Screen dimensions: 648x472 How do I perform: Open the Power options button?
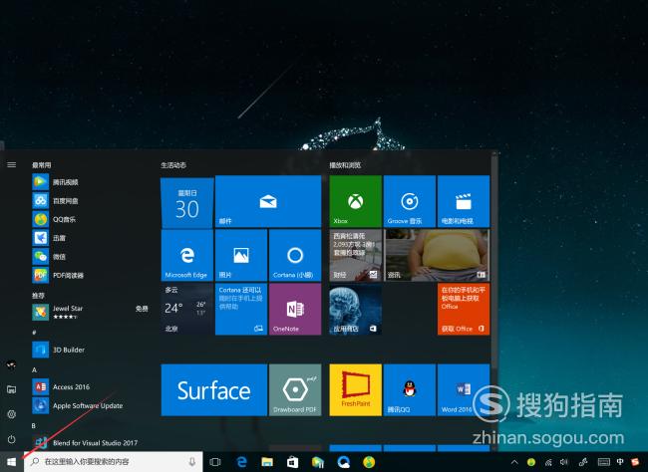[12, 439]
